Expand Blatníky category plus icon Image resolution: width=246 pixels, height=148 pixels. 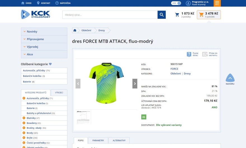coord(24,118)
